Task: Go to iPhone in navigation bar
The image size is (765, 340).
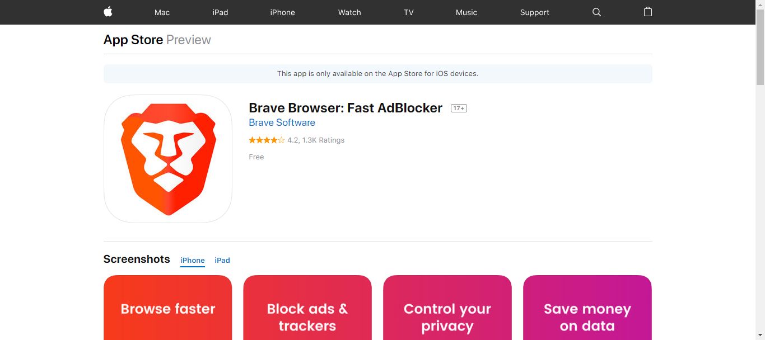Action: coord(282,12)
